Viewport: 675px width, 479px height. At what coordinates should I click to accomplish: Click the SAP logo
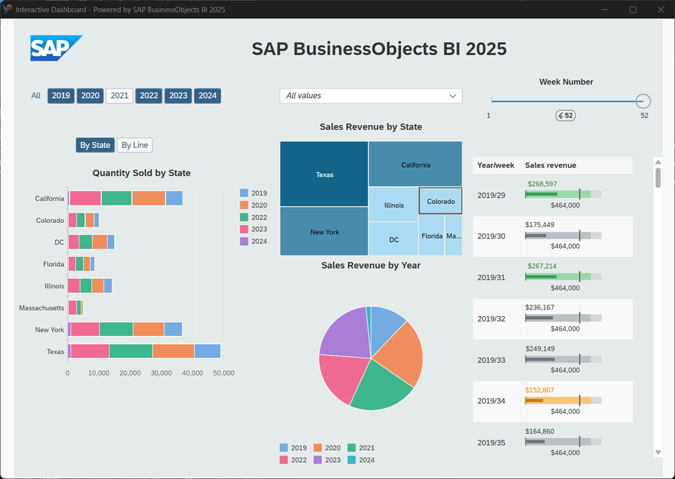click(56, 48)
